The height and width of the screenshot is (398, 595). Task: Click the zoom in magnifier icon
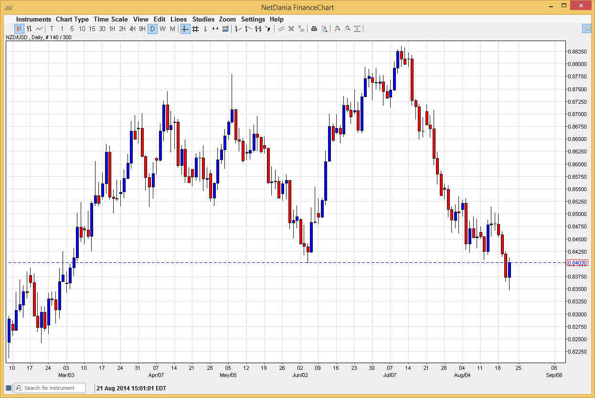tap(337, 29)
